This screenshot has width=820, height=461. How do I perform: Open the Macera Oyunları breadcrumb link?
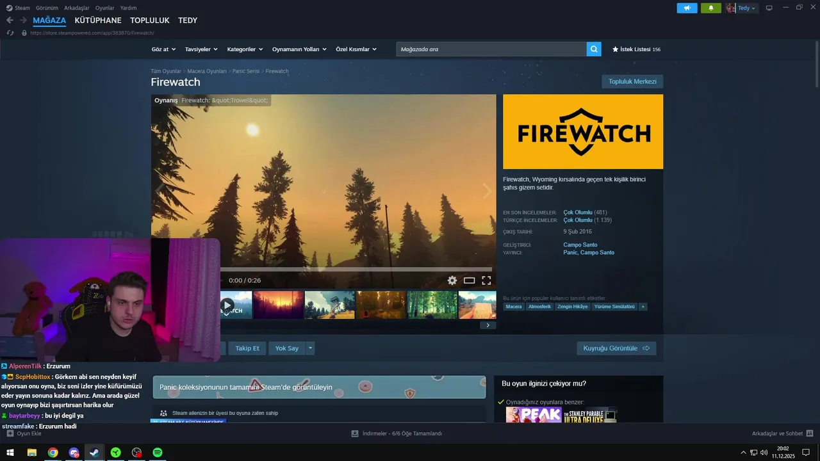coord(207,71)
